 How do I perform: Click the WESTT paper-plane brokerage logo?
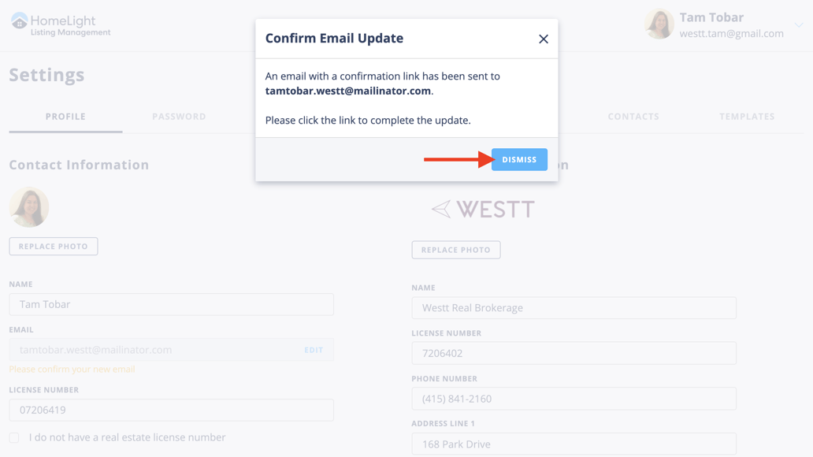pos(482,208)
